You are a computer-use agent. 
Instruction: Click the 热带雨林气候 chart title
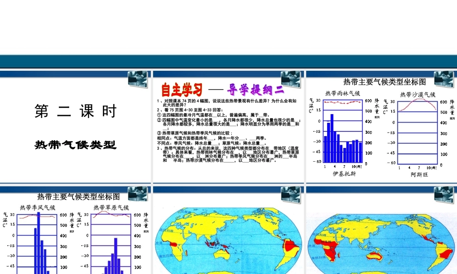point(343,94)
